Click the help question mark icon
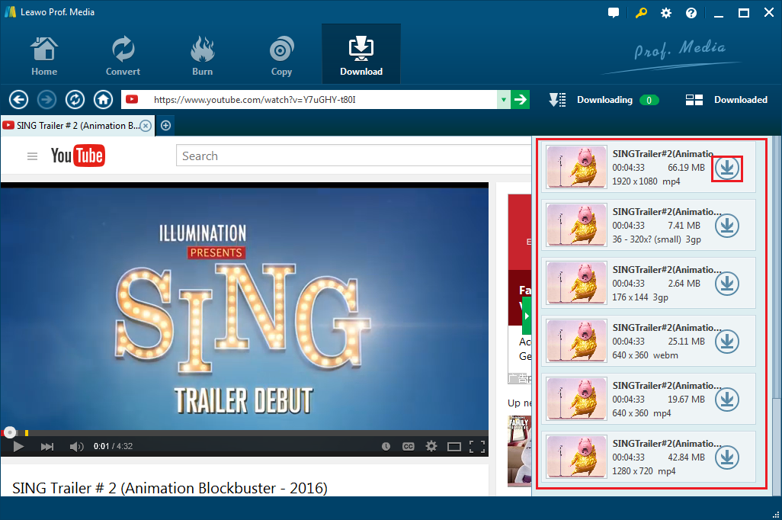Image resolution: width=782 pixels, height=520 pixels. tap(690, 12)
